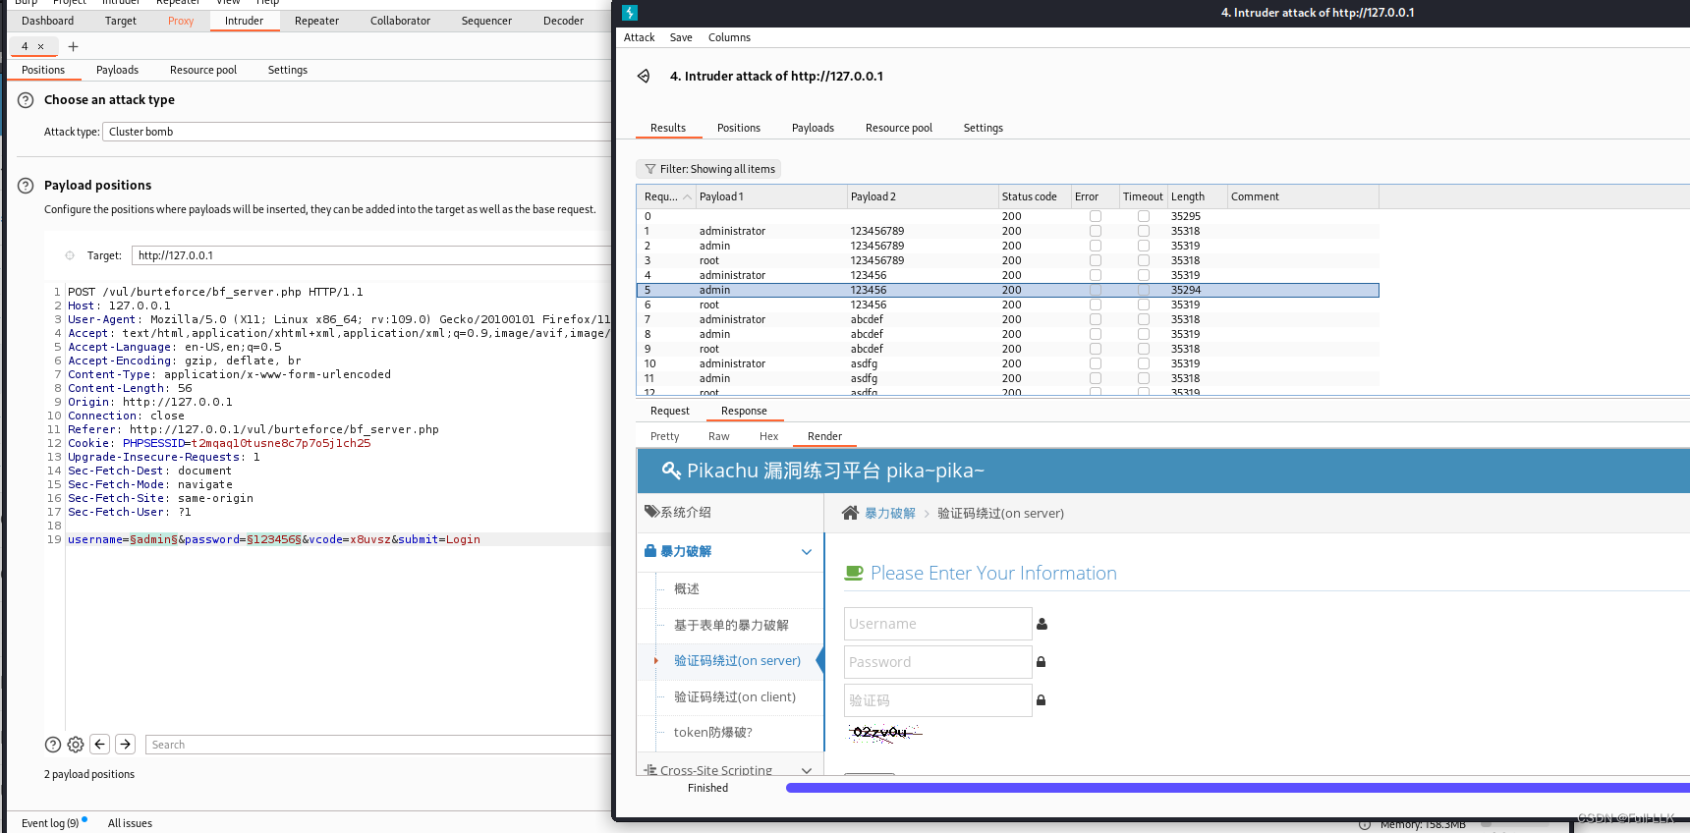Click the help icon beside Payload positions
This screenshot has height=833, width=1690.
tap(26, 186)
